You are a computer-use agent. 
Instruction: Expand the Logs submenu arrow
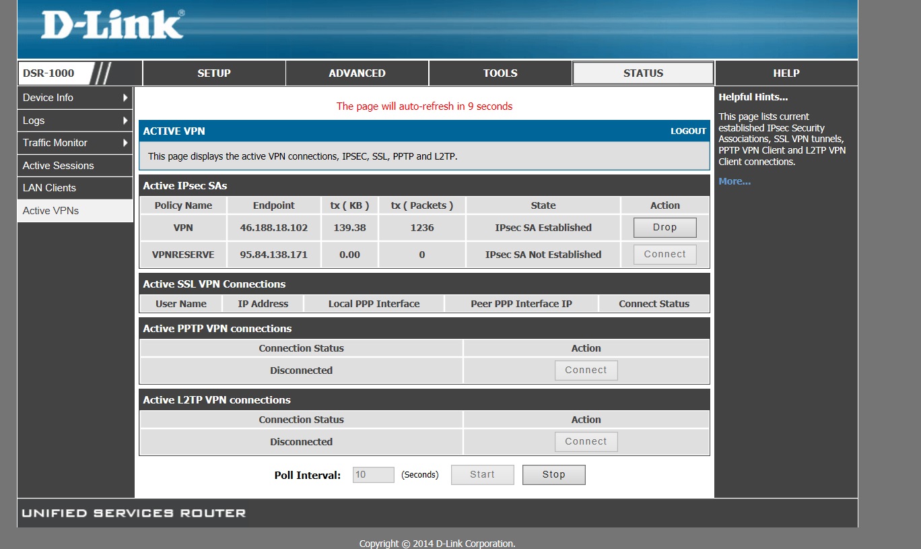click(125, 121)
